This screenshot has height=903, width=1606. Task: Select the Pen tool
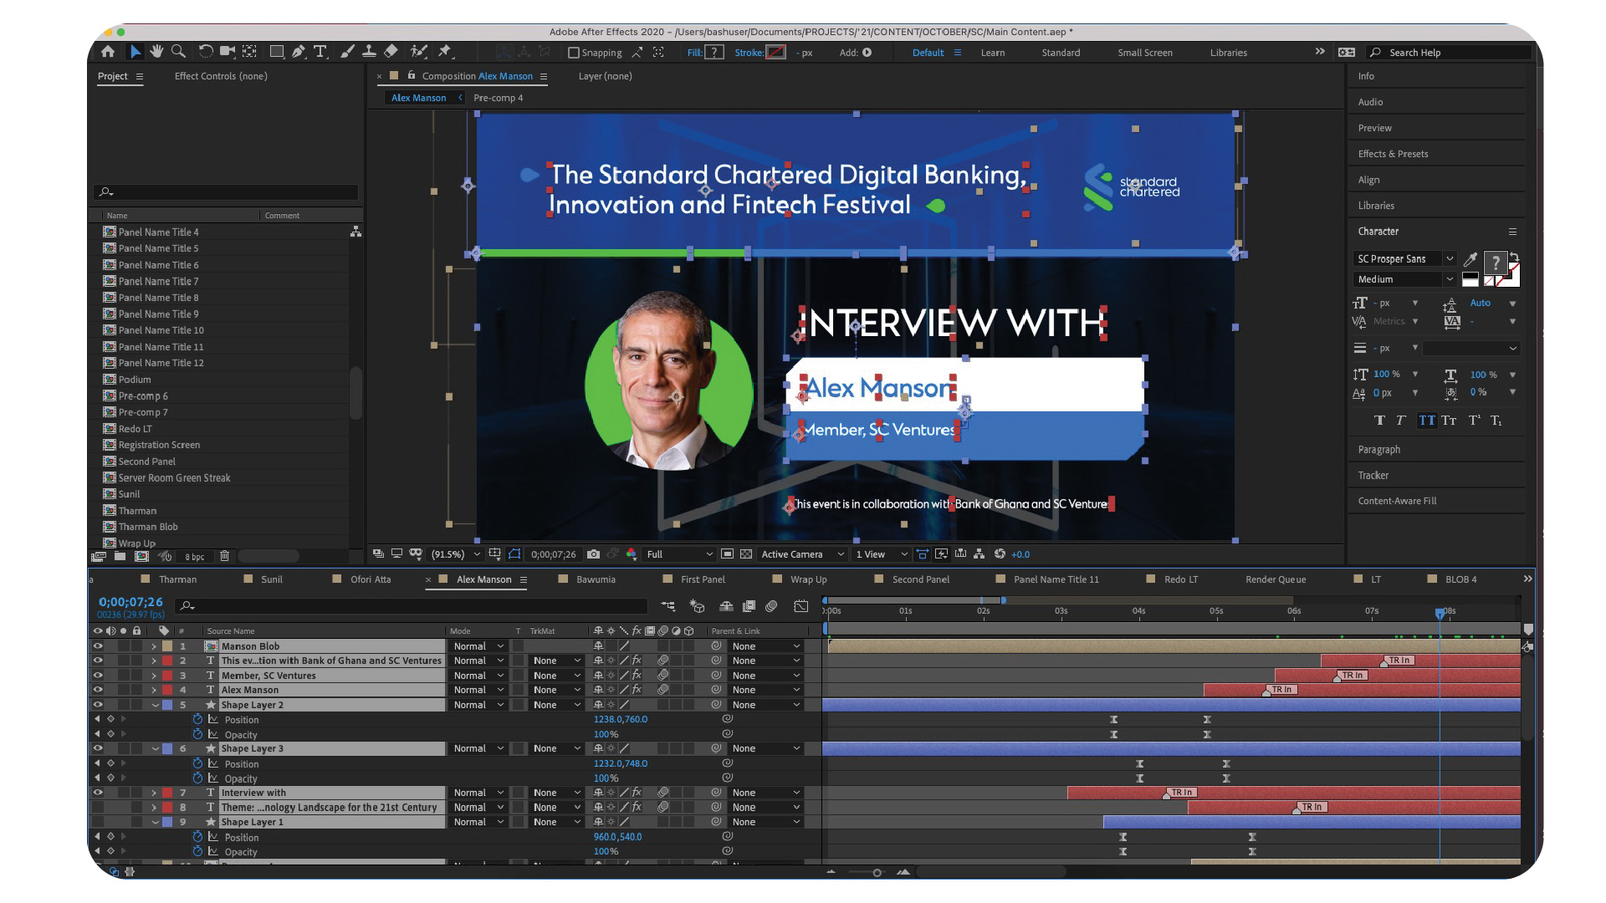[x=299, y=52]
